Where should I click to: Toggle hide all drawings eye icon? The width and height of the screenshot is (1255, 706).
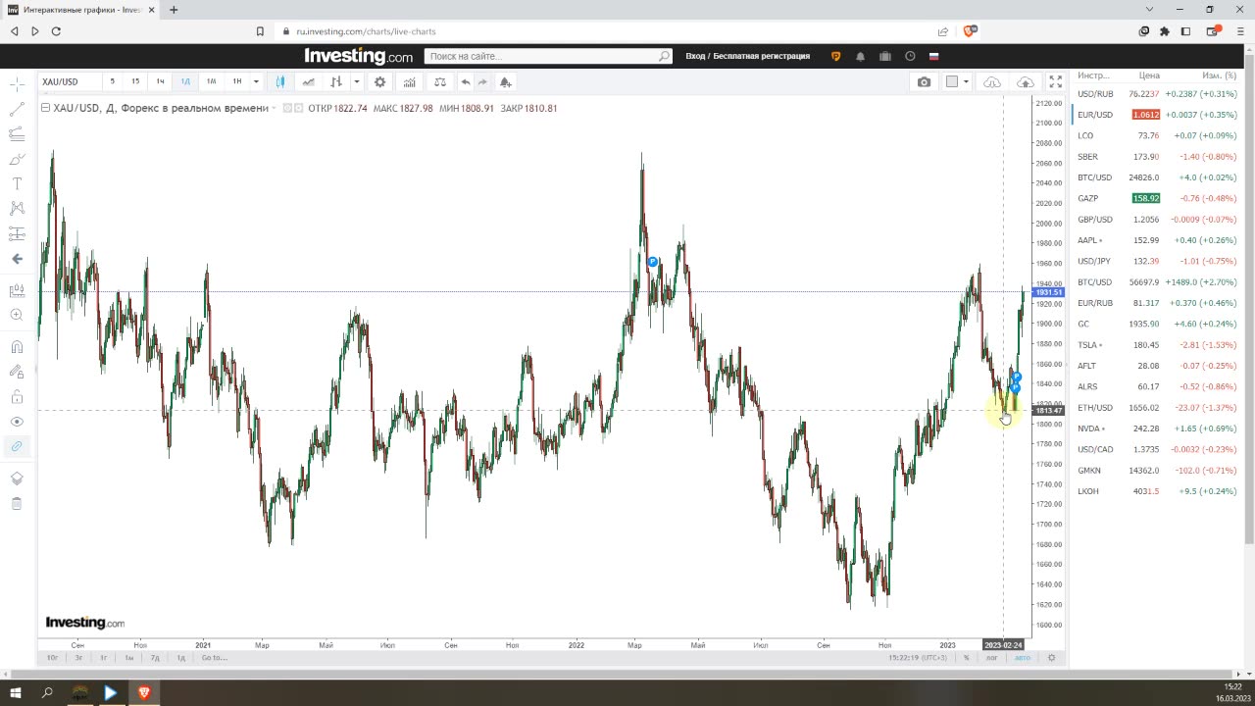(x=17, y=422)
